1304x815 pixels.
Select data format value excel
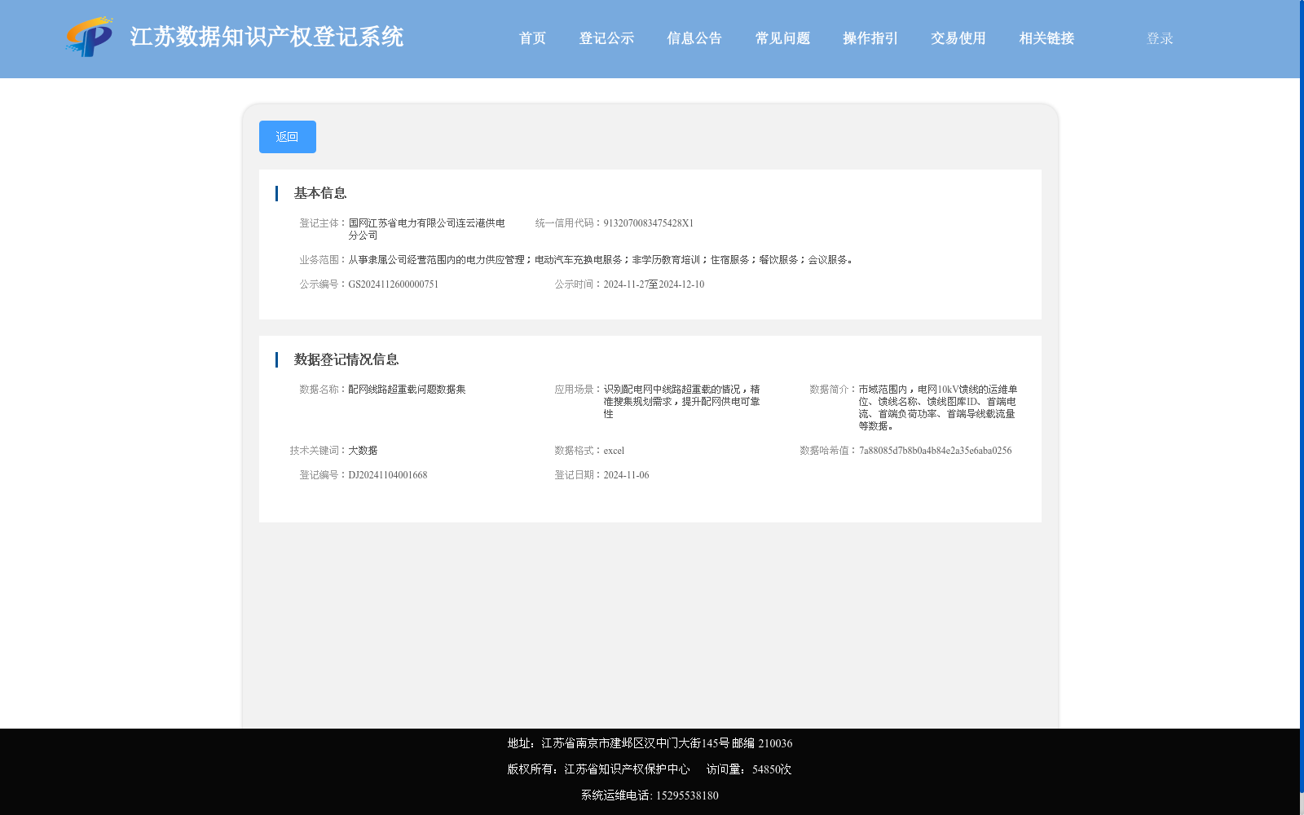point(614,451)
